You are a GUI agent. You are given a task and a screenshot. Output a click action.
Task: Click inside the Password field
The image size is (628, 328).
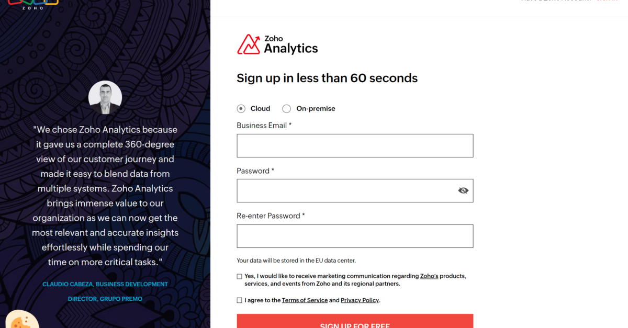(x=345, y=190)
